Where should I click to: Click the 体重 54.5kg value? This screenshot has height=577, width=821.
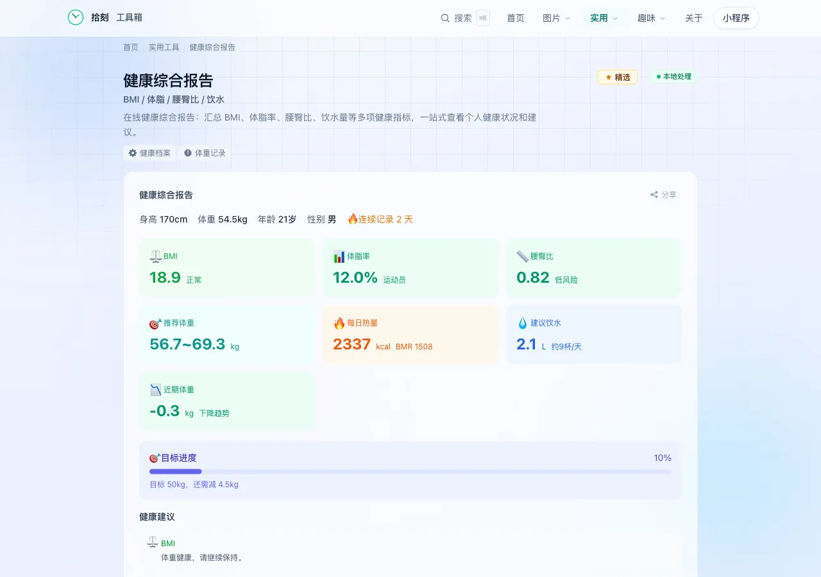tap(223, 219)
